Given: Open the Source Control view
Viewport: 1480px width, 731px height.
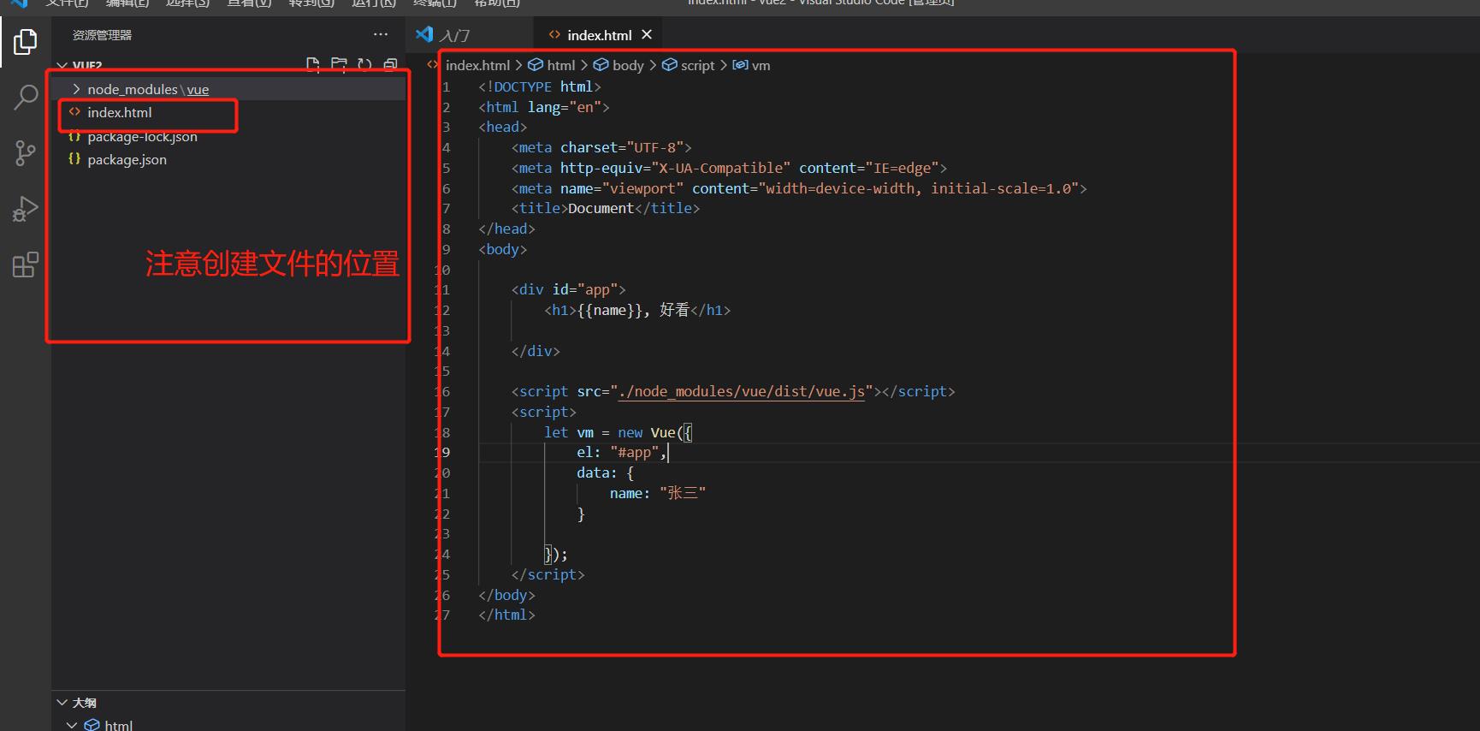Looking at the screenshot, I should pyautogui.click(x=26, y=153).
